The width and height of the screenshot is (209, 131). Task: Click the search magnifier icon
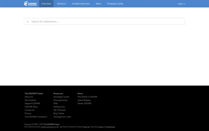point(28,22)
